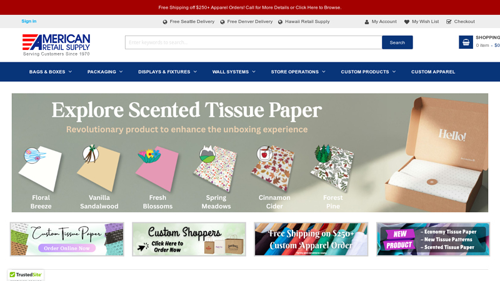Expand the Packaging dropdown menu
Image resolution: width=500 pixels, height=281 pixels.
pos(105,72)
